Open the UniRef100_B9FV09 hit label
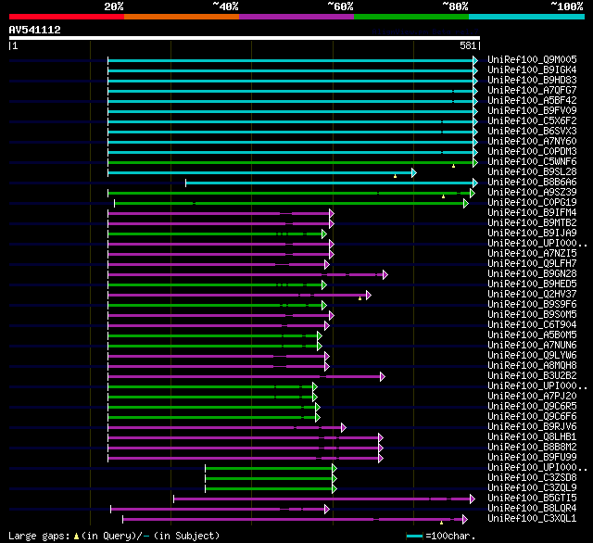593x543 pixels. tap(532, 111)
